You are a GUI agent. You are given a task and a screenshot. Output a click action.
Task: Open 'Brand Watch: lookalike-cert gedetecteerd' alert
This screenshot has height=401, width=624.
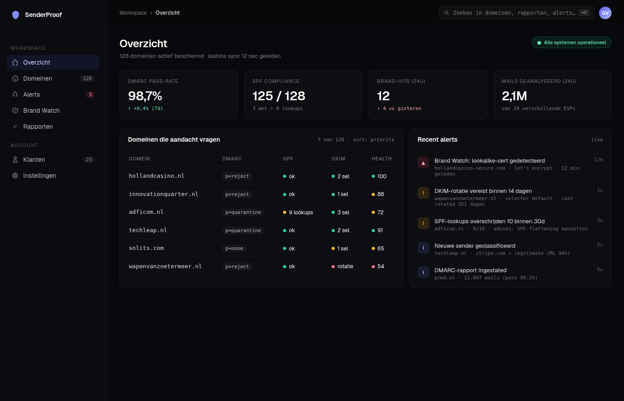click(510, 167)
